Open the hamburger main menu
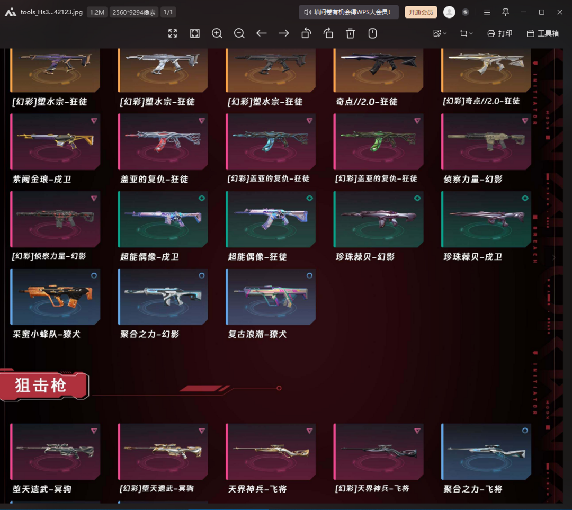This screenshot has width=572, height=510. (487, 12)
